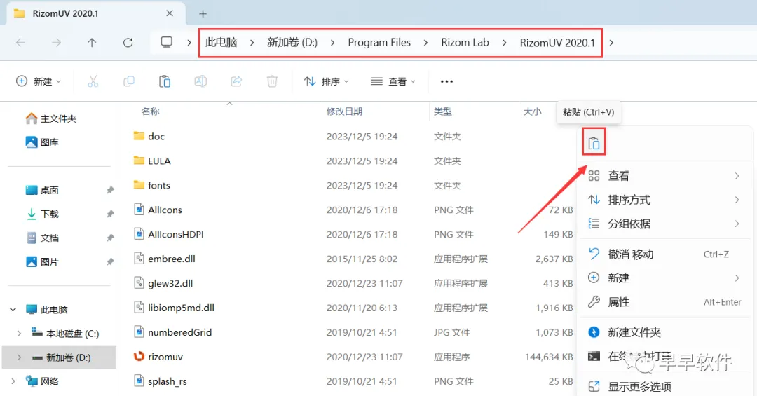
Task: Click the Copy icon in toolbar
Action: tap(129, 81)
